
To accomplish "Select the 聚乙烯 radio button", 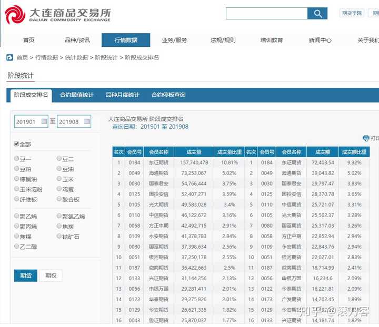I will [x=16, y=216].
